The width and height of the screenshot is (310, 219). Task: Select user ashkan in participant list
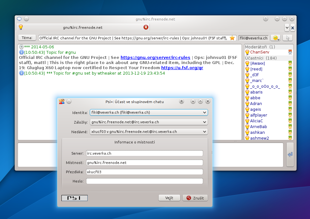269,132
